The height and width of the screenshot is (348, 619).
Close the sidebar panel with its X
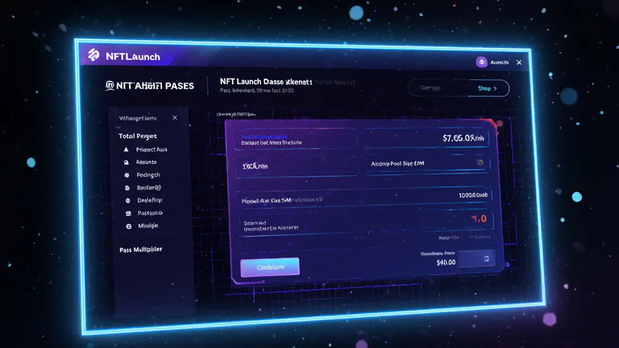(175, 118)
